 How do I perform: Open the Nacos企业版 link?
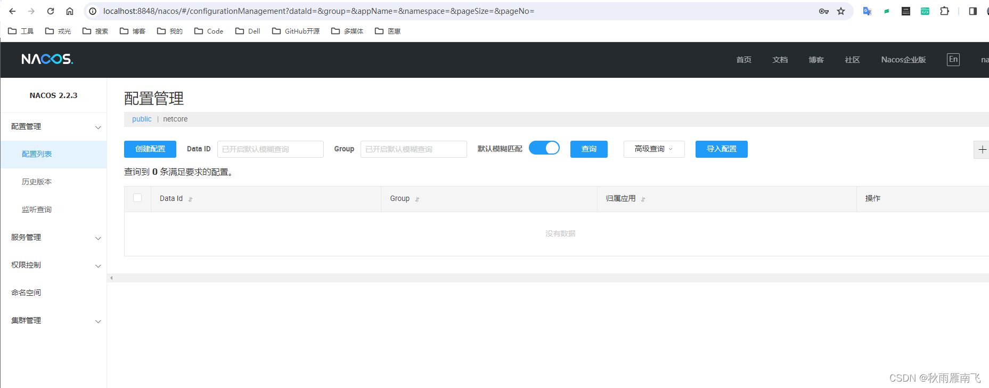[x=903, y=60]
